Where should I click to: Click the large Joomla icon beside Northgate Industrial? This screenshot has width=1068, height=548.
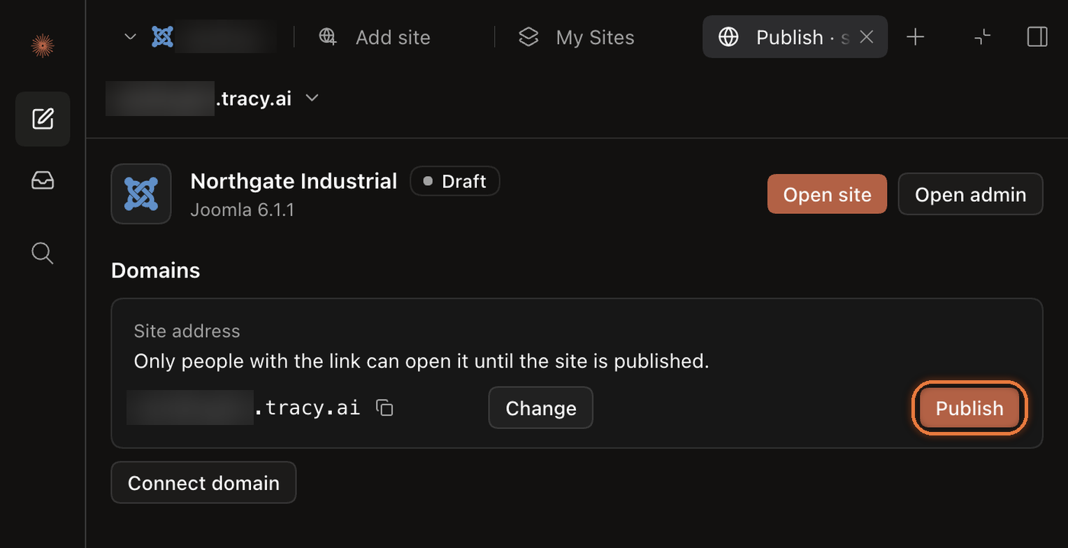[x=141, y=194]
